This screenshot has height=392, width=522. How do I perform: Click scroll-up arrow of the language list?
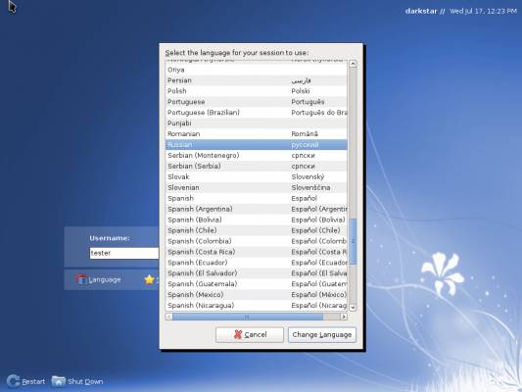tap(353, 64)
